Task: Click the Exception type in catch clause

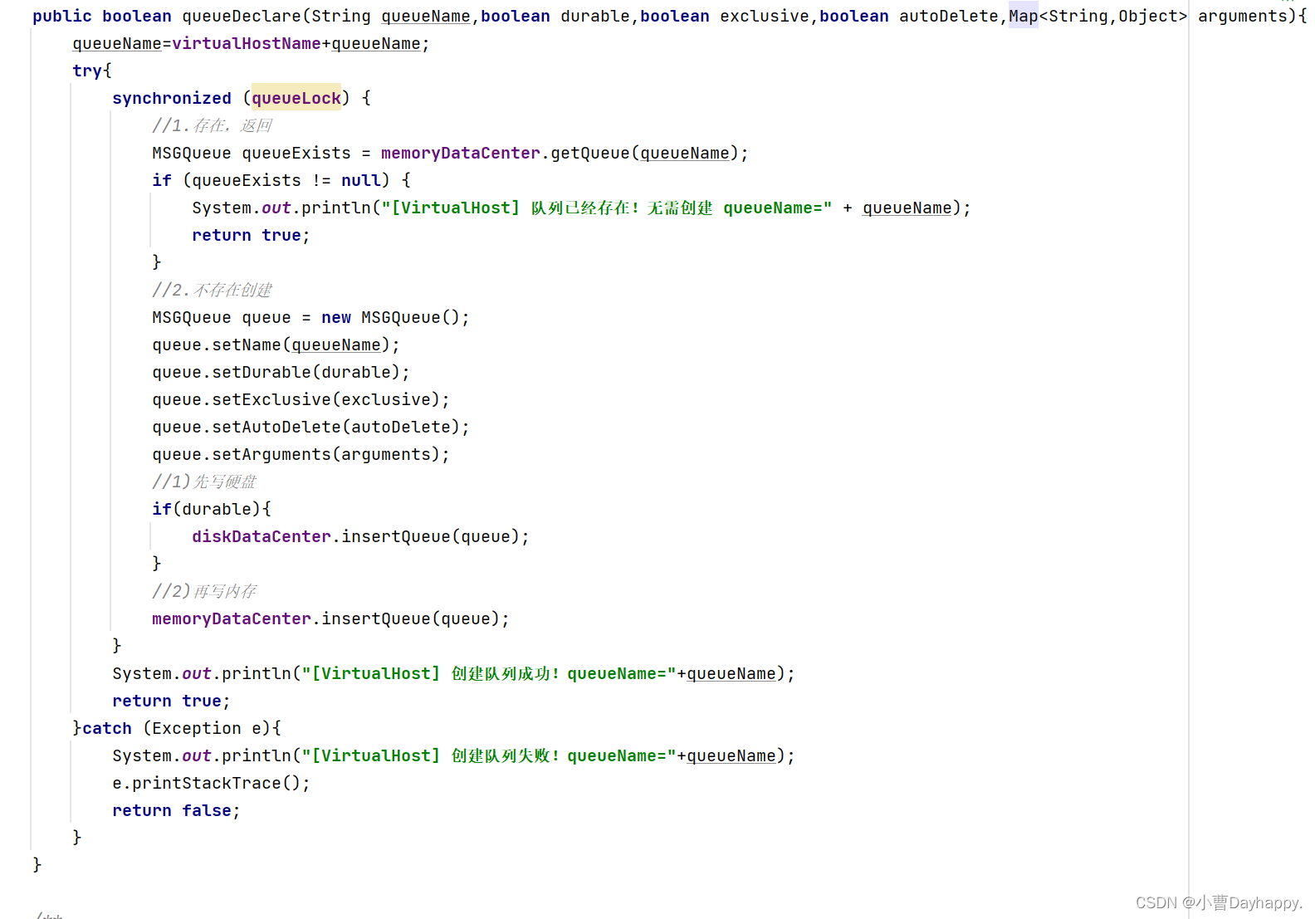Action: [x=197, y=728]
